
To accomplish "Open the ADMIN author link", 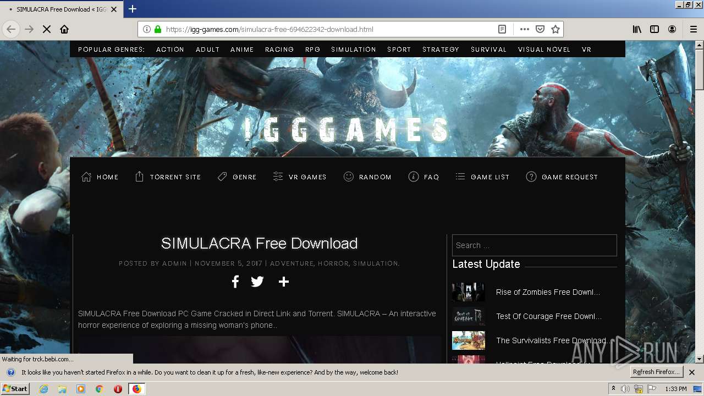I will point(174,263).
